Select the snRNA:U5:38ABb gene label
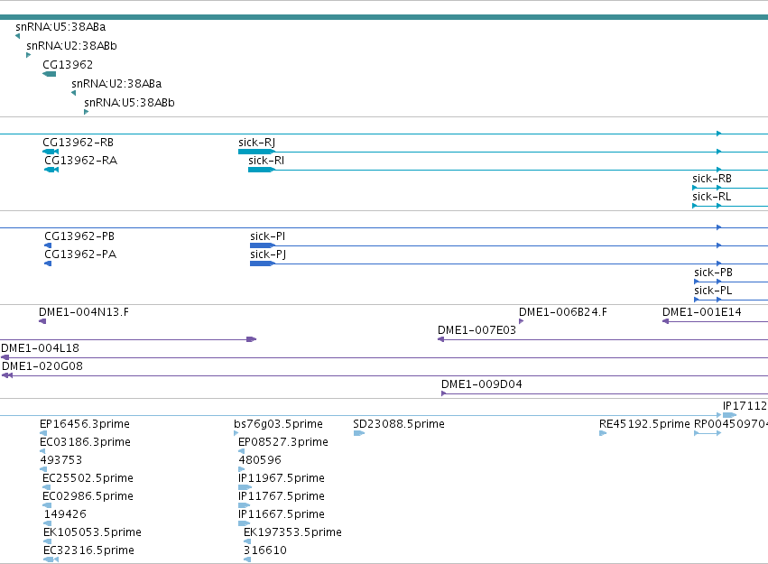The height and width of the screenshot is (564, 768). click(129, 103)
